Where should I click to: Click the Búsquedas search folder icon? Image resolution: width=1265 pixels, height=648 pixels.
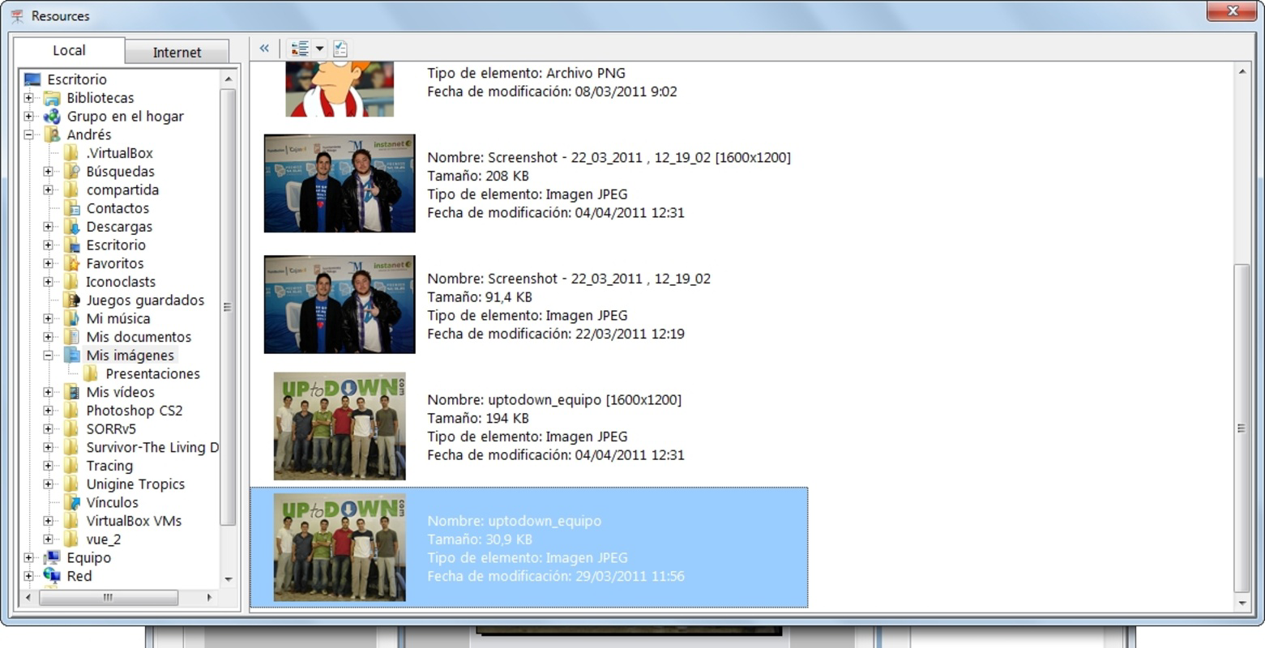pyautogui.click(x=71, y=172)
